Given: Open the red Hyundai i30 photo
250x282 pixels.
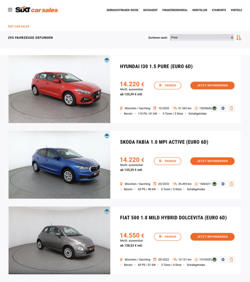Looking at the screenshot, I should [x=59, y=89].
